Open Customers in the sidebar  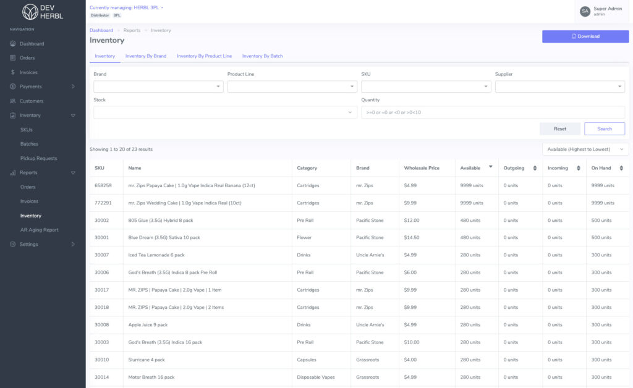pos(32,101)
